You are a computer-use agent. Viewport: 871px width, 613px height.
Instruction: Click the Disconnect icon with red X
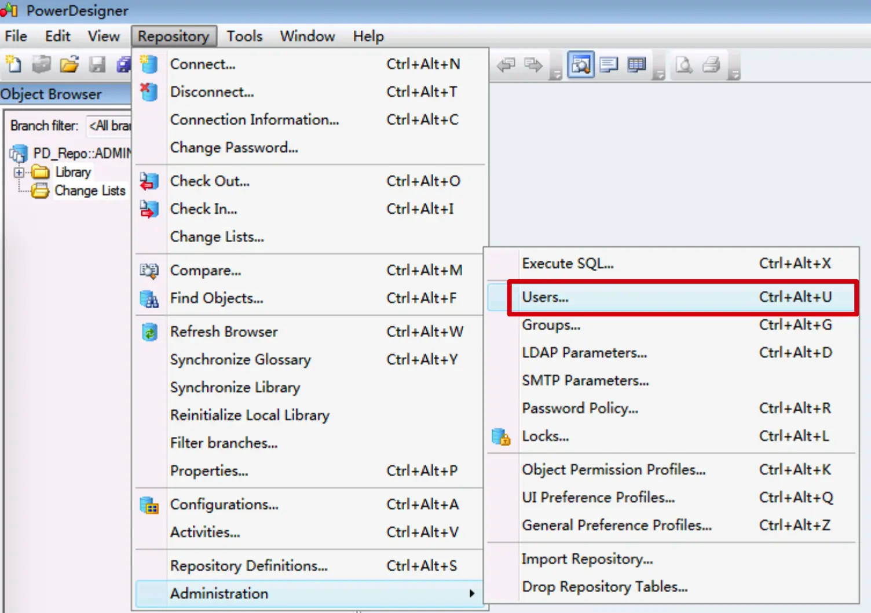click(149, 92)
